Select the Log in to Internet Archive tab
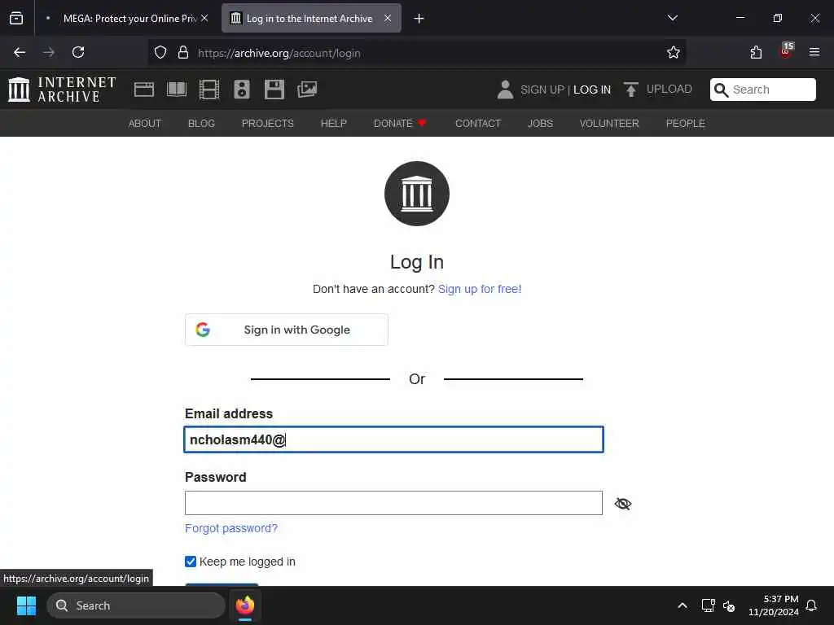Image resolution: width=834 pixels, height=625 pixels. tap(311, 18)
